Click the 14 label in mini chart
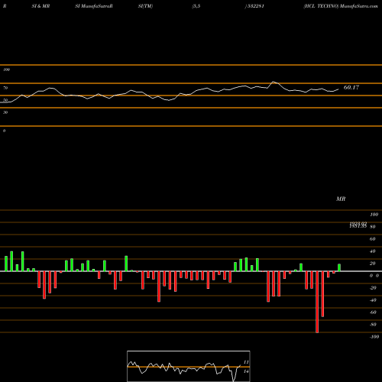This screenshot has height=382, width=382. (x=246, y=371)
